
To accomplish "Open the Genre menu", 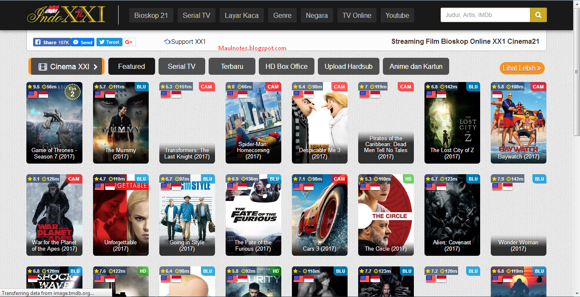I will (282, 15).
